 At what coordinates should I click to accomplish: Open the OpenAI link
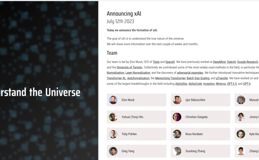click(231, 62)
